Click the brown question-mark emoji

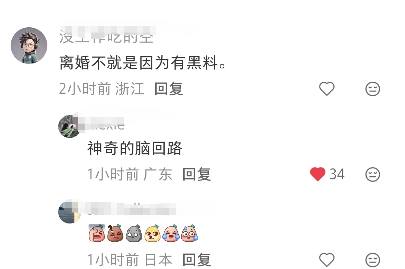[x=115, y=233]
